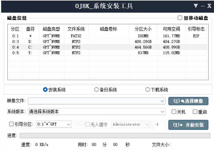The width and height of the screenshot is (214, 150).
Task: Click the 磁盘卷标 column header
Action: point(109,29)
